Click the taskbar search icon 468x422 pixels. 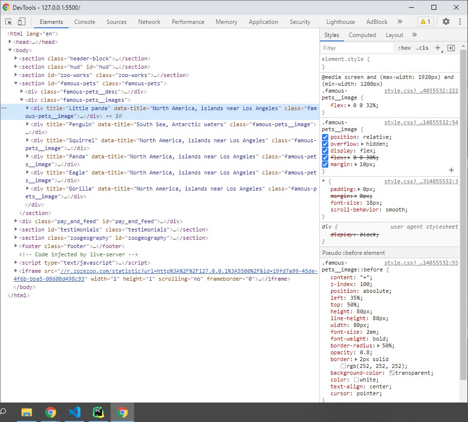point(3,412)
